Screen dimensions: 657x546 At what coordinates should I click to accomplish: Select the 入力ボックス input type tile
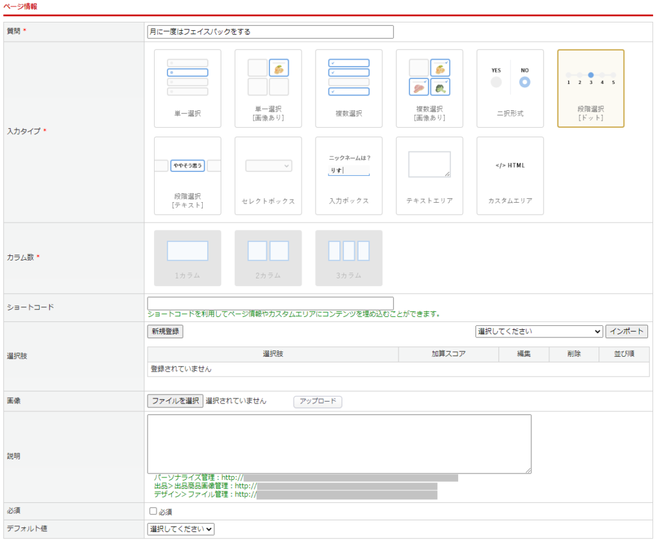(348, 176)
